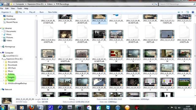Click the GFX Pack folder icon
The width and height of the screenshot is (196, 110).
click(6, 68)
